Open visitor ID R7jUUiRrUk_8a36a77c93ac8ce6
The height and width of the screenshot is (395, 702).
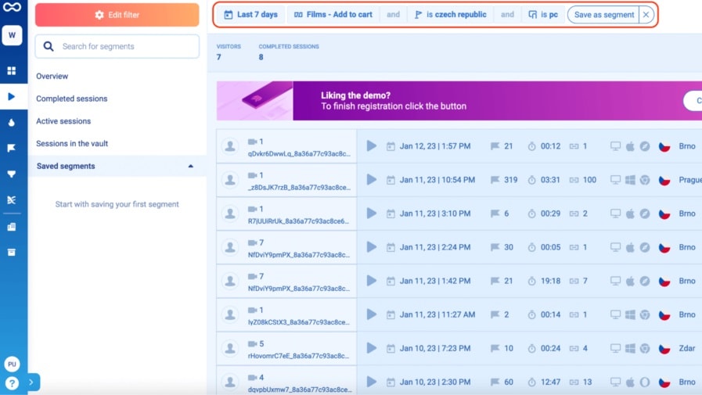pyautogui.click(x=299, y=221)
